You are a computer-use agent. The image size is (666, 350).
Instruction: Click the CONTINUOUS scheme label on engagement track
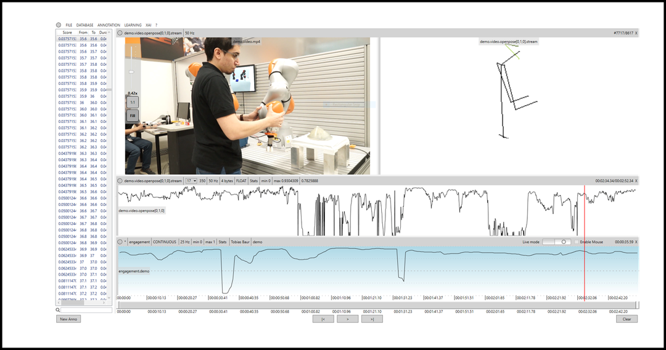165,242
